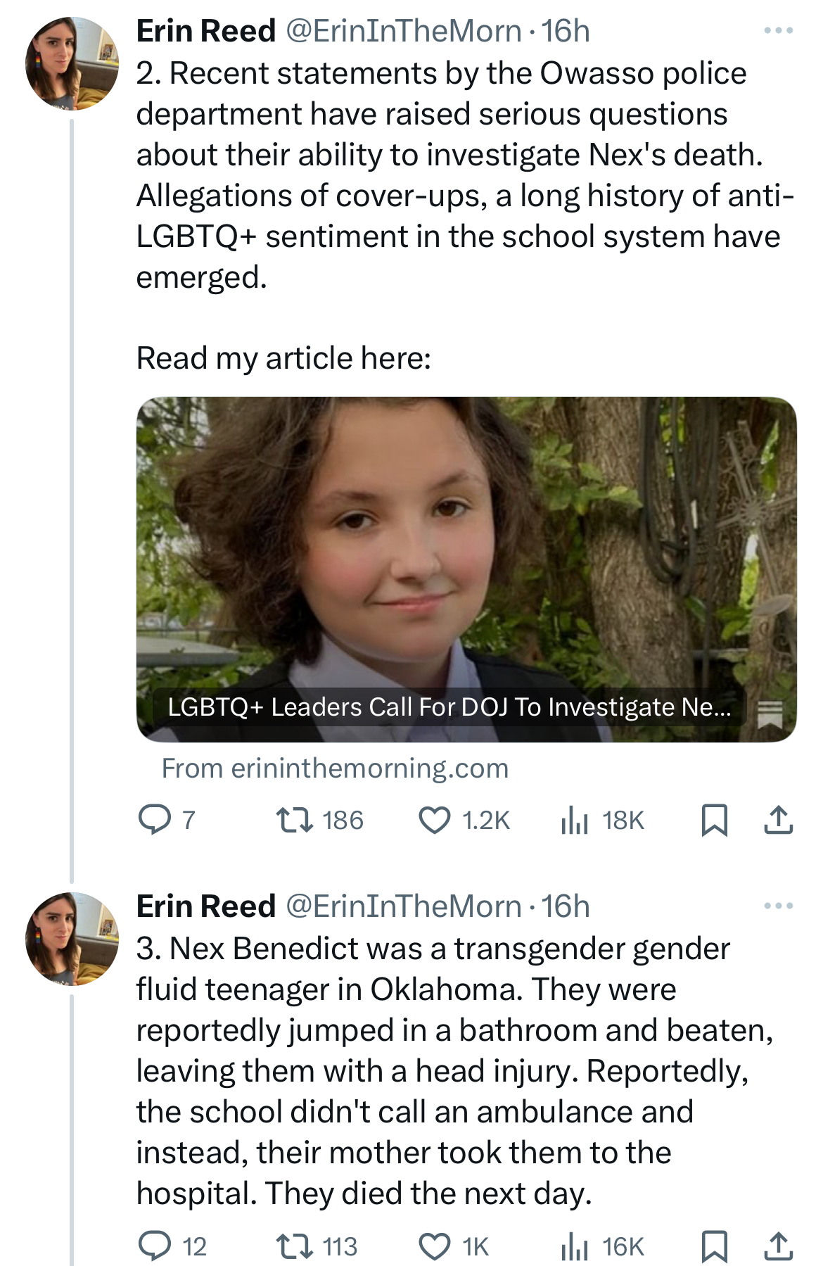Open Erin Reed's profile from the lower avatar
Screen dimensions: 823x1266
click(x=72, y=939)
